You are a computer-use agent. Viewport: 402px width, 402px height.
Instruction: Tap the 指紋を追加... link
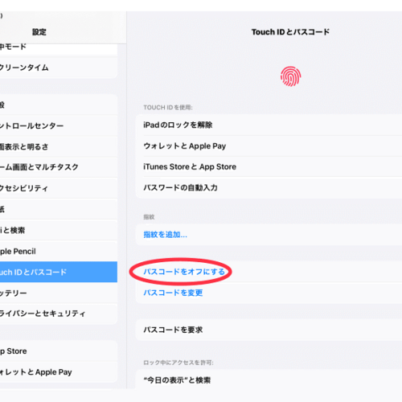click(166, 235)
